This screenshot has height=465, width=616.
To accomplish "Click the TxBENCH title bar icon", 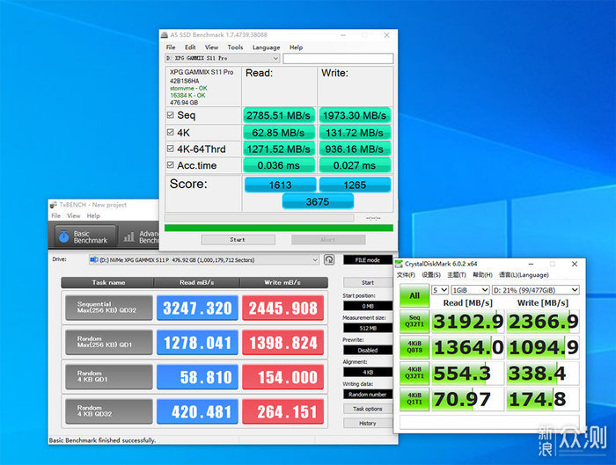I will tap(54, 205).
